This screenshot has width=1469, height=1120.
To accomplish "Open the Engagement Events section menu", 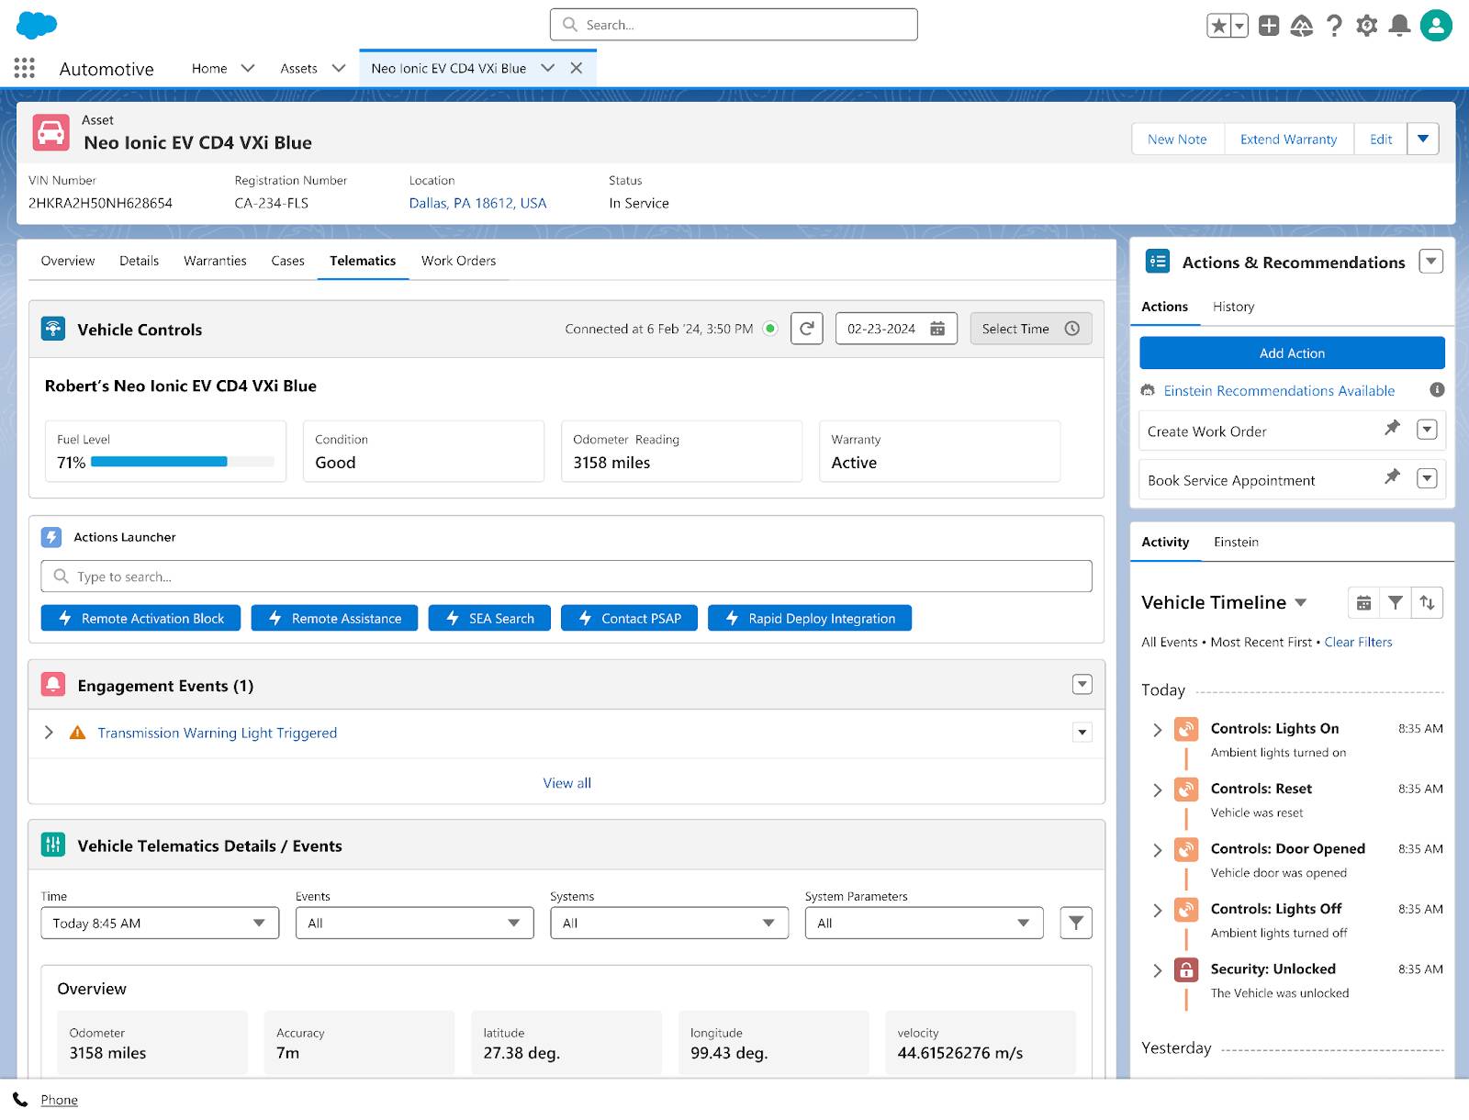I will (1082, 685).
